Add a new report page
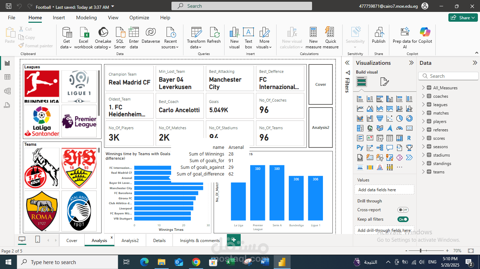This screenshot has width=480, height=269. pyautogui.click(x=234, y=240)
